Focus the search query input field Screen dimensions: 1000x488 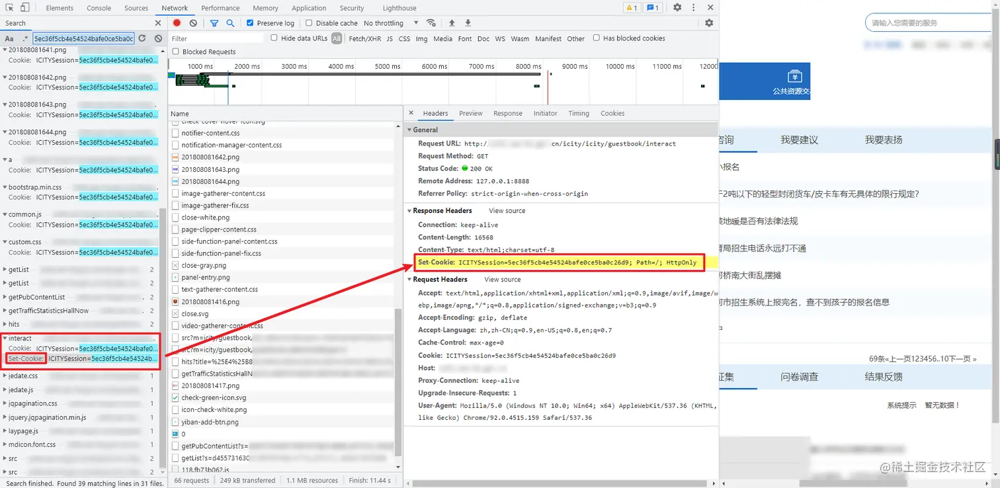click(83, 38)
